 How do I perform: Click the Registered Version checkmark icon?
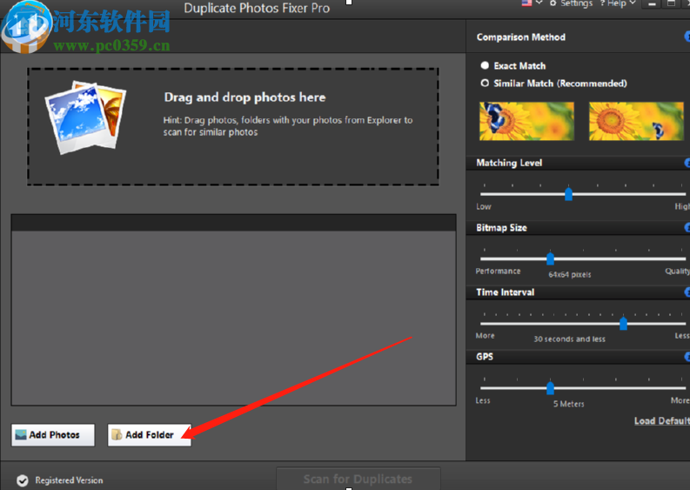click(x=23, y=480)
